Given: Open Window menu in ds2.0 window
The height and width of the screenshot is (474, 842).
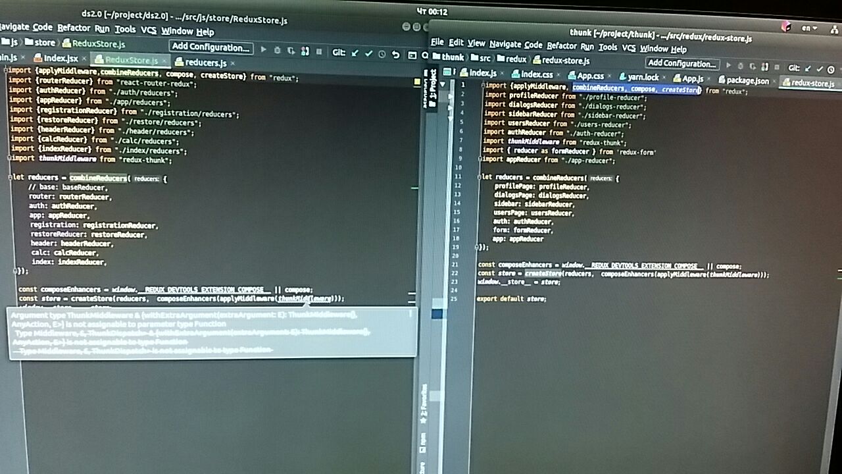Looking at the screenshot, I should 177,31.
